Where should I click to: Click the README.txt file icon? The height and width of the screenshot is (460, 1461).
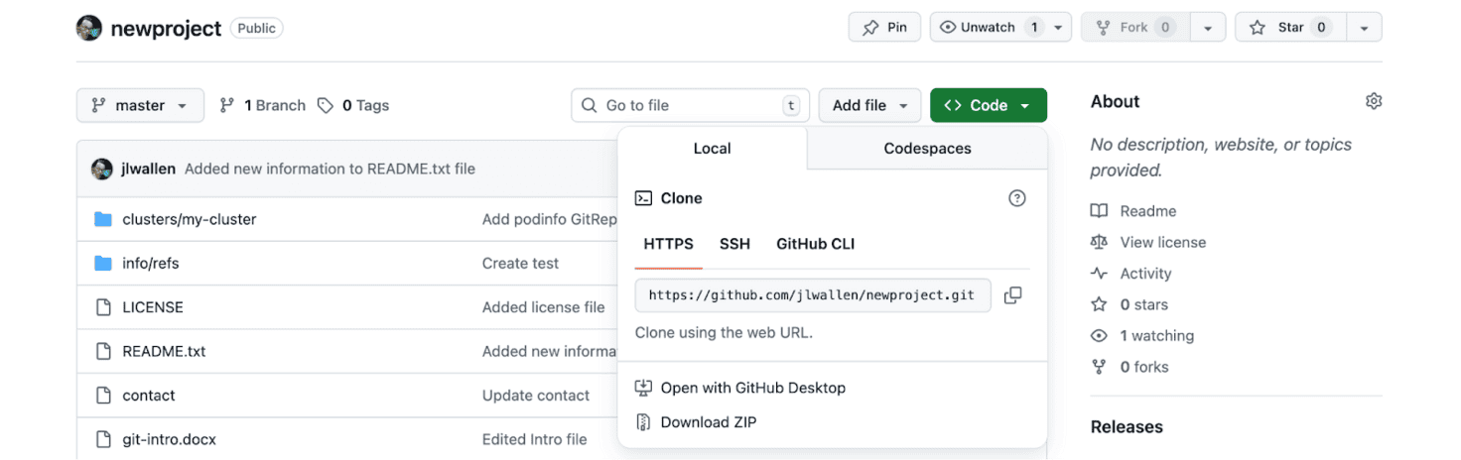103,351
